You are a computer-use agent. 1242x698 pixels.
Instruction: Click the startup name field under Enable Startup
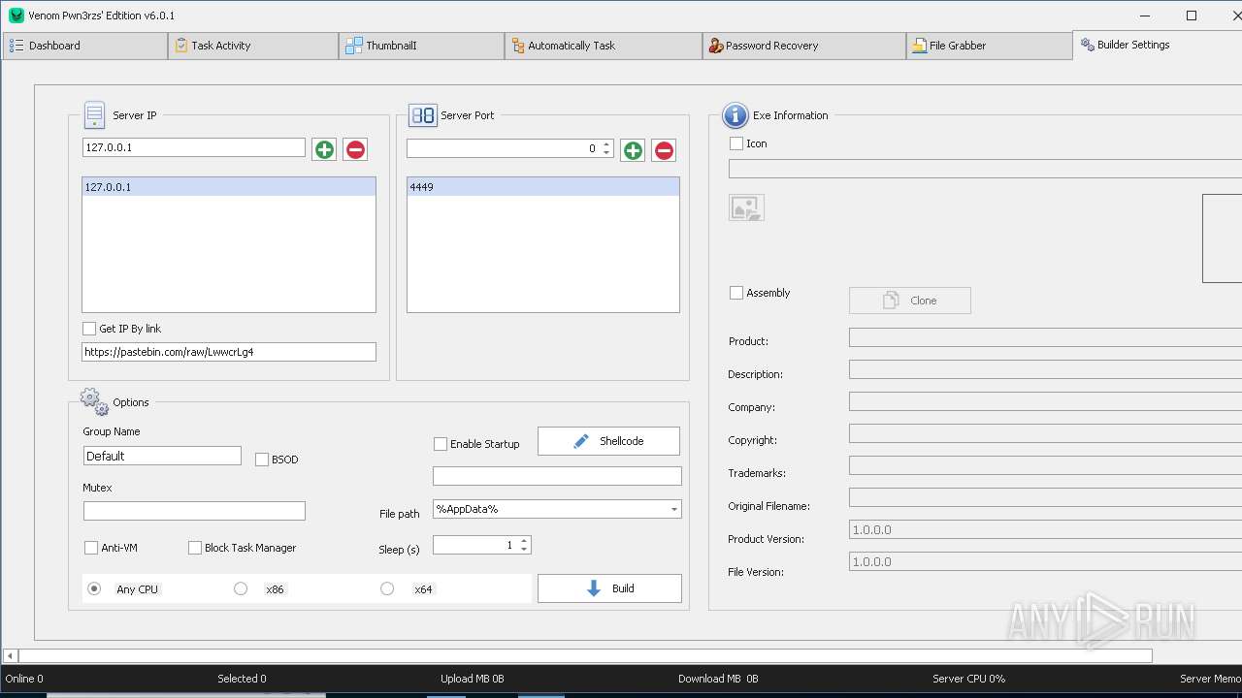(557, 476)
